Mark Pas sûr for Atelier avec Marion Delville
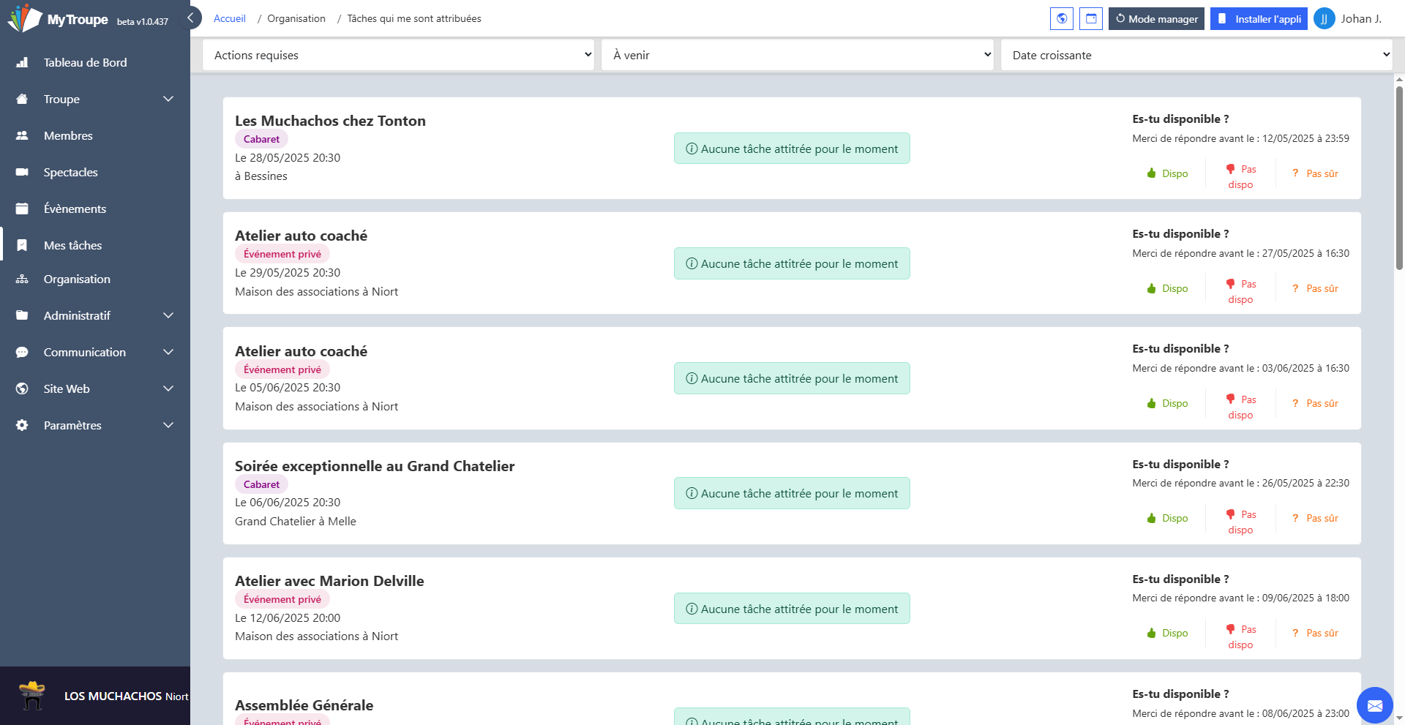The image size is (1405, 725). (x=1316, y=633)
